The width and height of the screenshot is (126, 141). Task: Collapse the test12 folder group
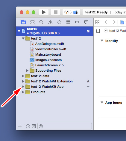click(23, 38)
